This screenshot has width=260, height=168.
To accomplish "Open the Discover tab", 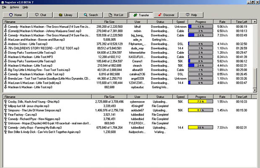I will tap(166, 15).
